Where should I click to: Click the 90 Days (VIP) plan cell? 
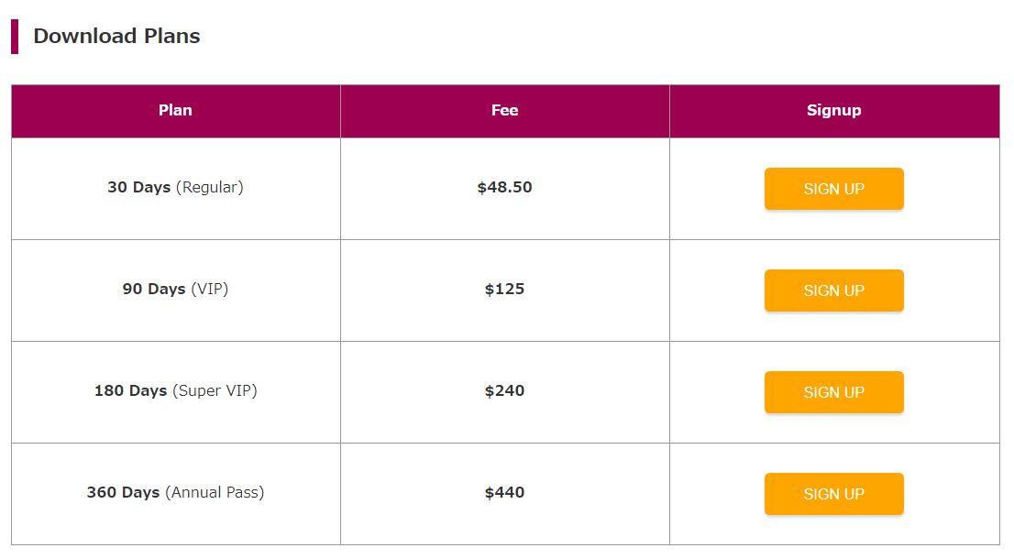coord(175,289)
